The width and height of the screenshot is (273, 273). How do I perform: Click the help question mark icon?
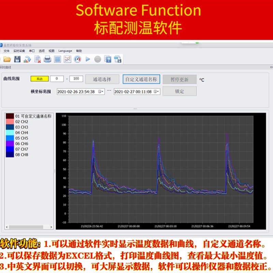point(108,59)
